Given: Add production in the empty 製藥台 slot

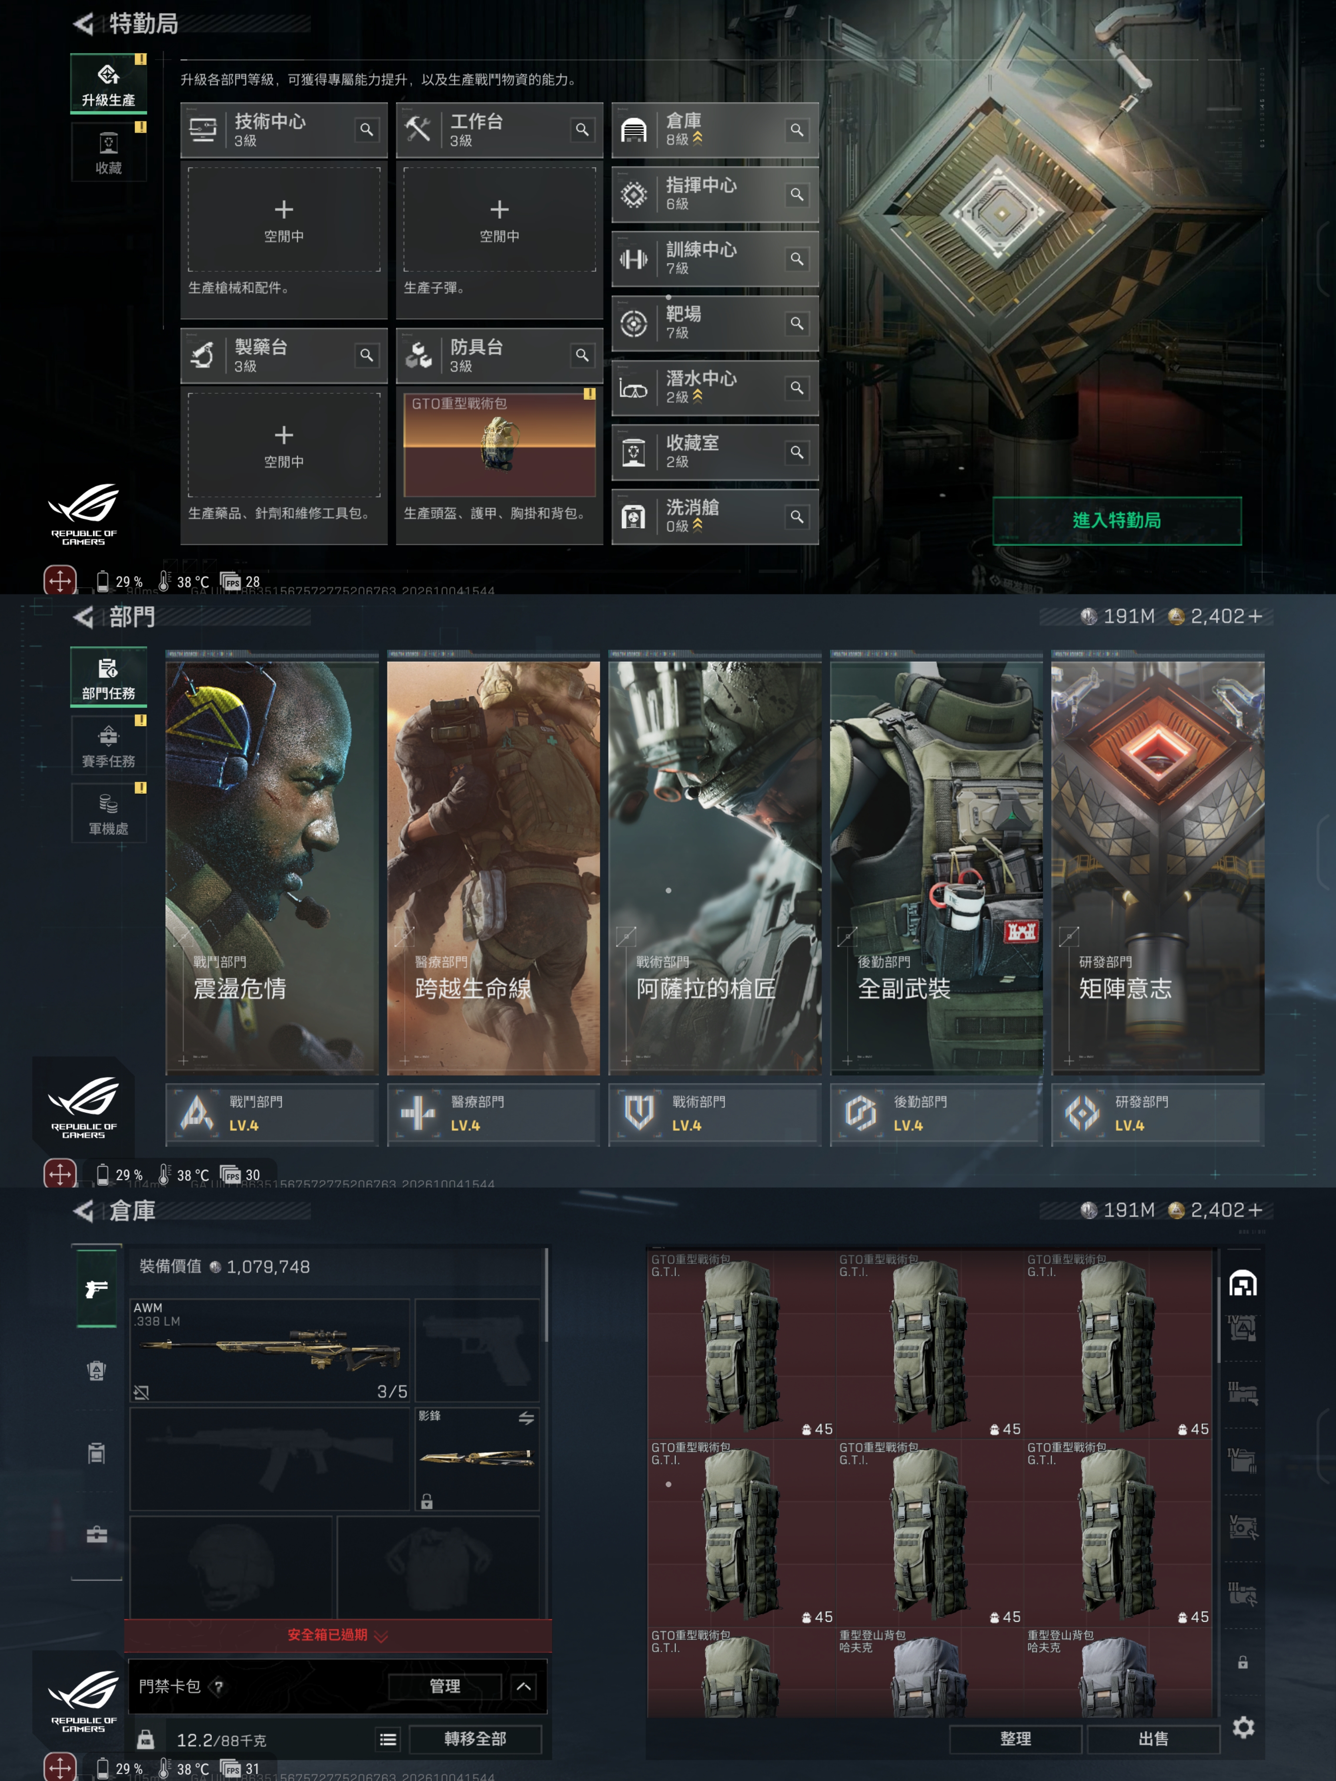Looking at the screenshot, I should tap(284, 445).
